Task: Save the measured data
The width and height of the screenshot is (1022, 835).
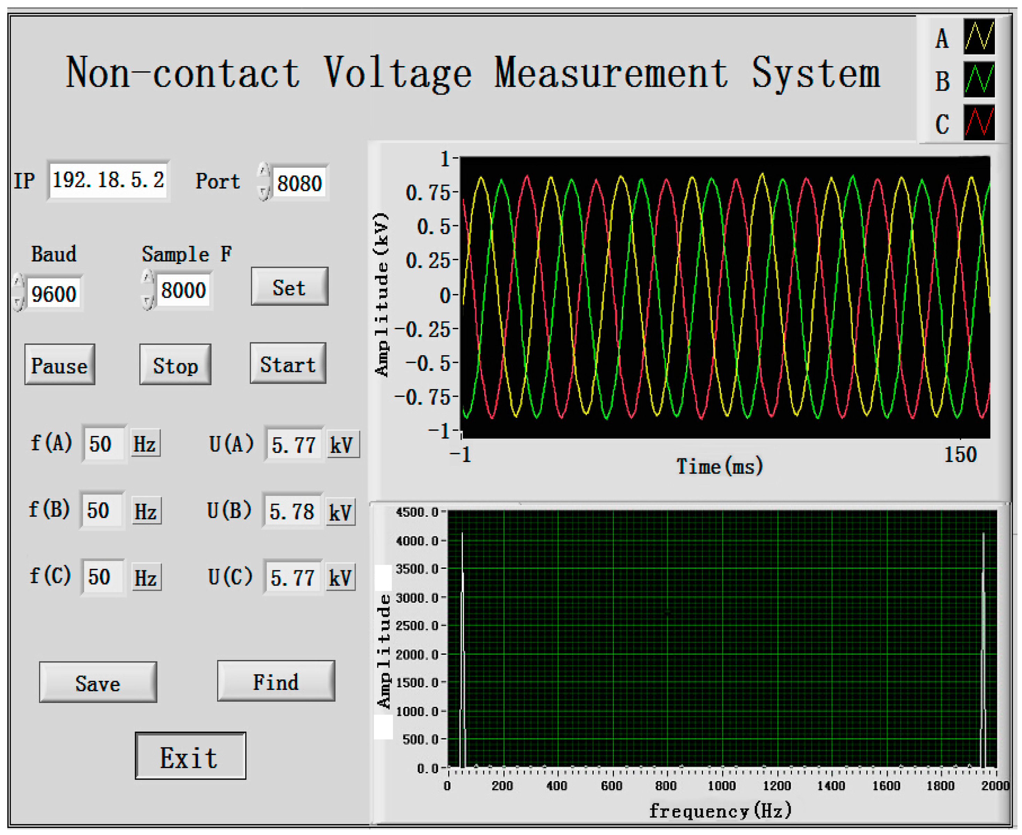Action: (x=98, y=682)
